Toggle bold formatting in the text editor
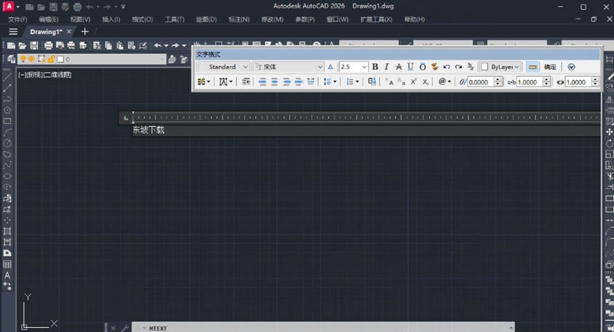Screen dimensions: 614x332 [x=375, y=67]
